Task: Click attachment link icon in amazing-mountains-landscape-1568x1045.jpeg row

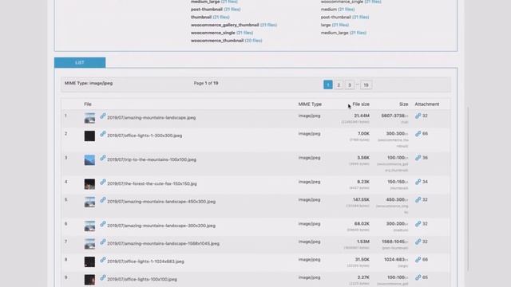Action: tap(418, 242)
